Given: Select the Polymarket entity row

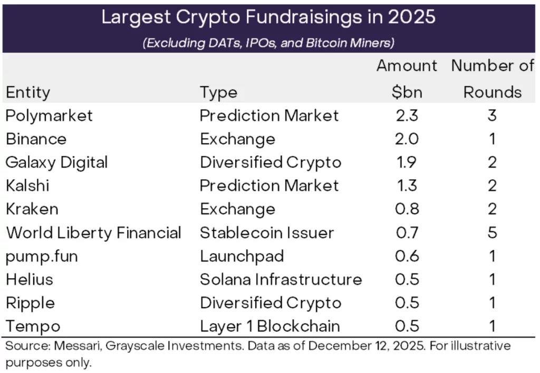Looking at the screenshot, I should coord(49,115).
